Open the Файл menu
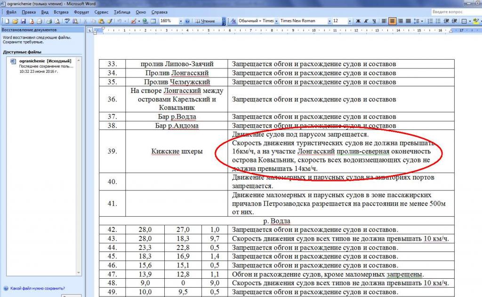The image size is (482, 297). 11,12
